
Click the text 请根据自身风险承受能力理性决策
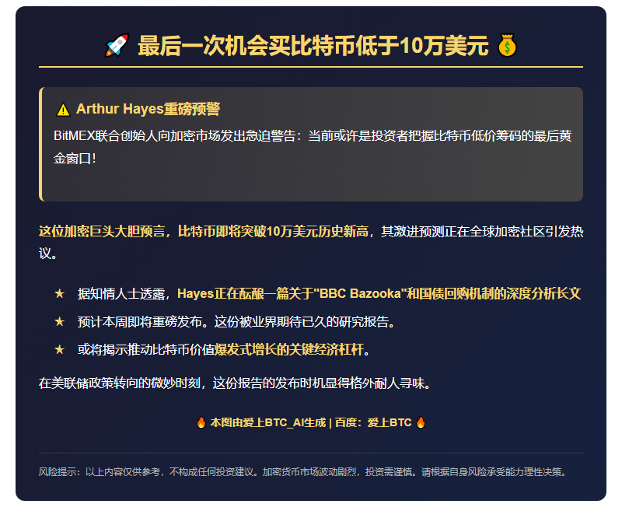[491, 472]
